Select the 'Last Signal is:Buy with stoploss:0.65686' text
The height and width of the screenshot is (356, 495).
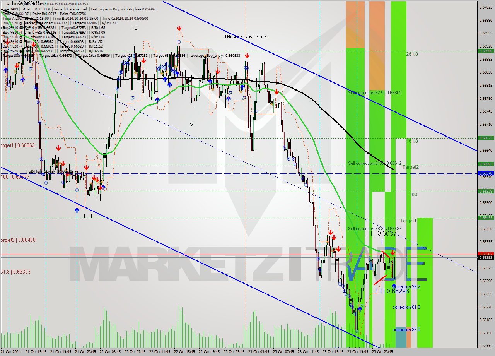pos(122,9)
